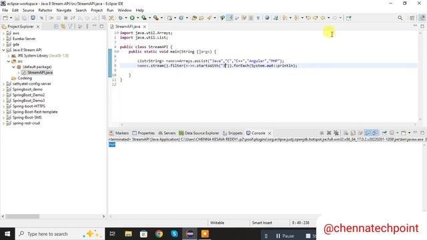Click the Back navigation arrow icon

tap(323, 18)
